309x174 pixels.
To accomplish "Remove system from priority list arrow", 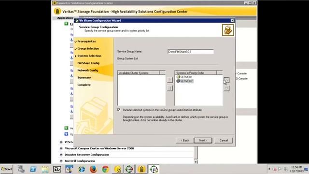I will tap(169, 88).
